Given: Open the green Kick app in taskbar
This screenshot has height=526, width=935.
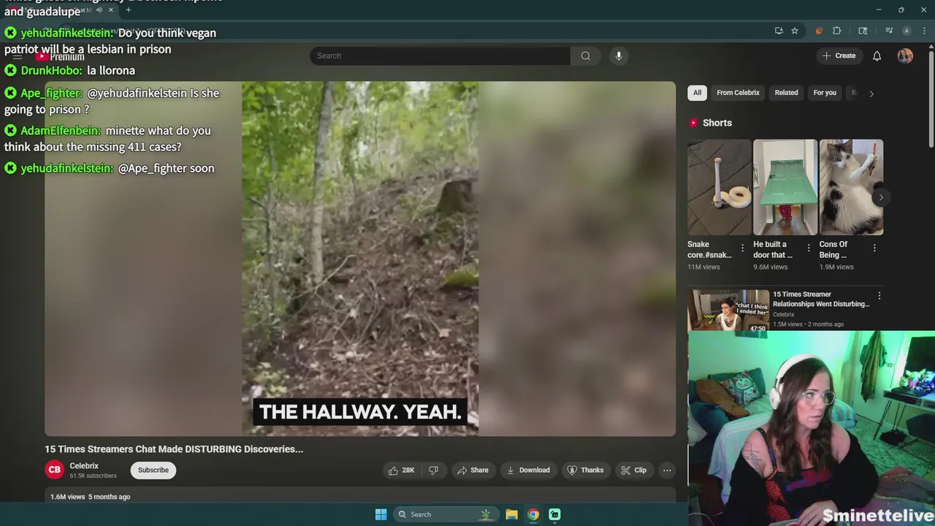Looking at the screenshot, I should pos(554,514).
